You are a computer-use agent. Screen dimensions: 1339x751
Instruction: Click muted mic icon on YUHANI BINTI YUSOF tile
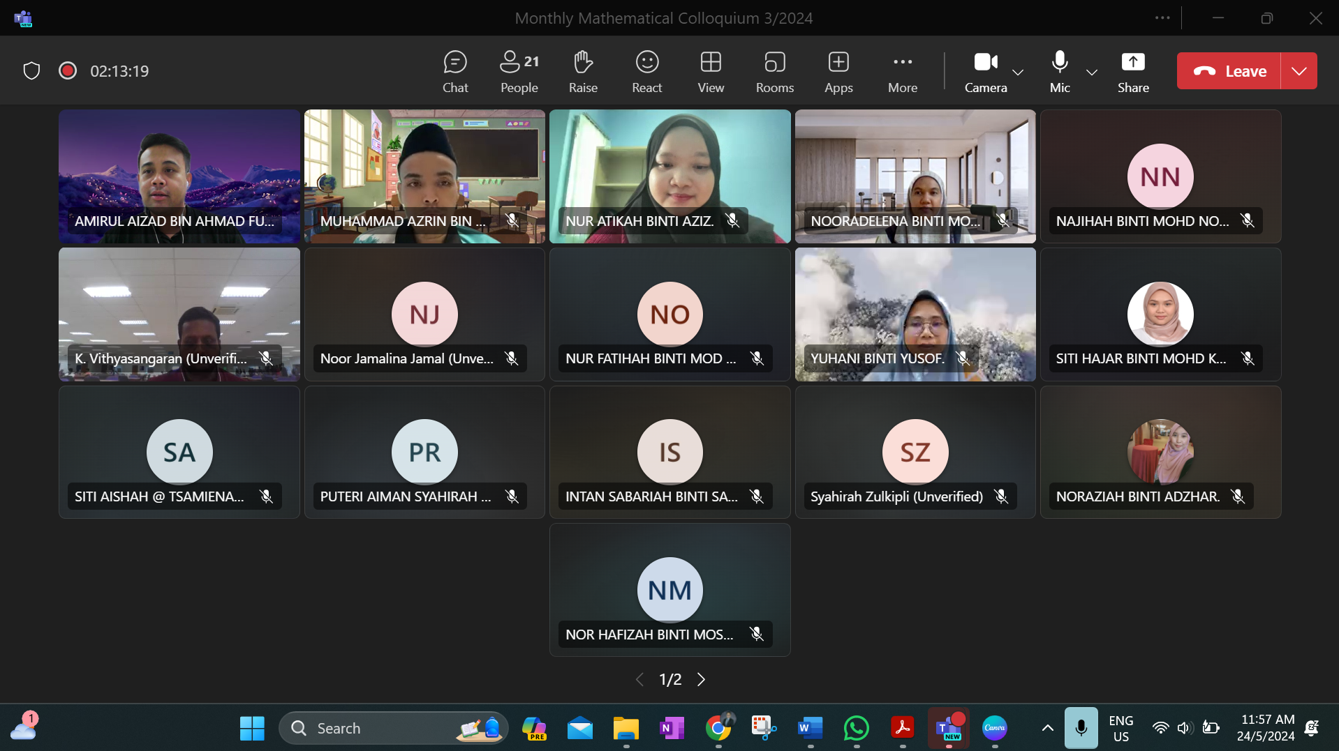click(963, 358)
